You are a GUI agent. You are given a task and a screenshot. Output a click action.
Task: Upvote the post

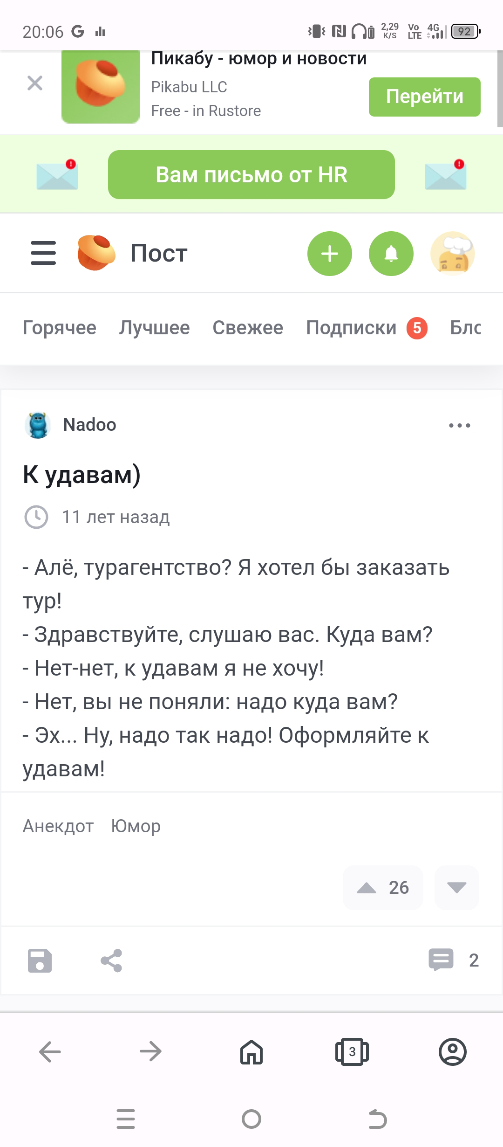point(367,888)
